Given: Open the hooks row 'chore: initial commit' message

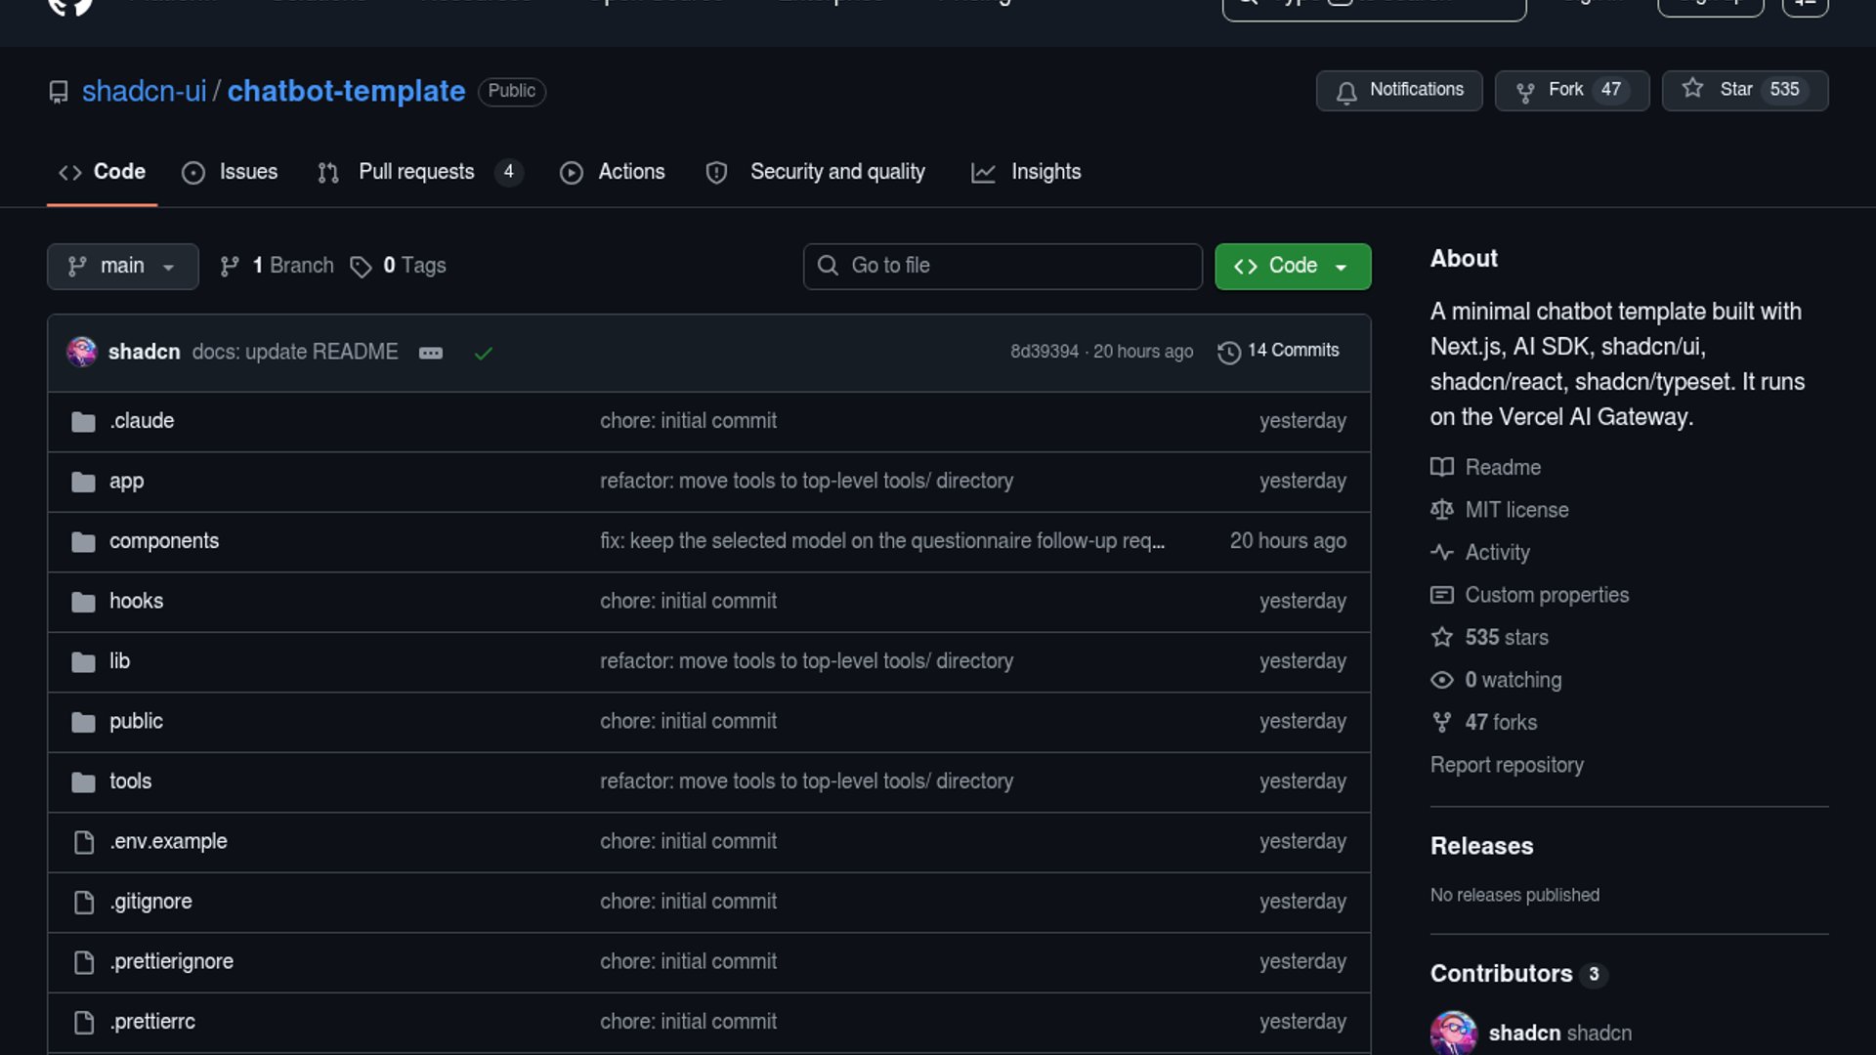Looking at the screenshot, I should tap(688, 602).
